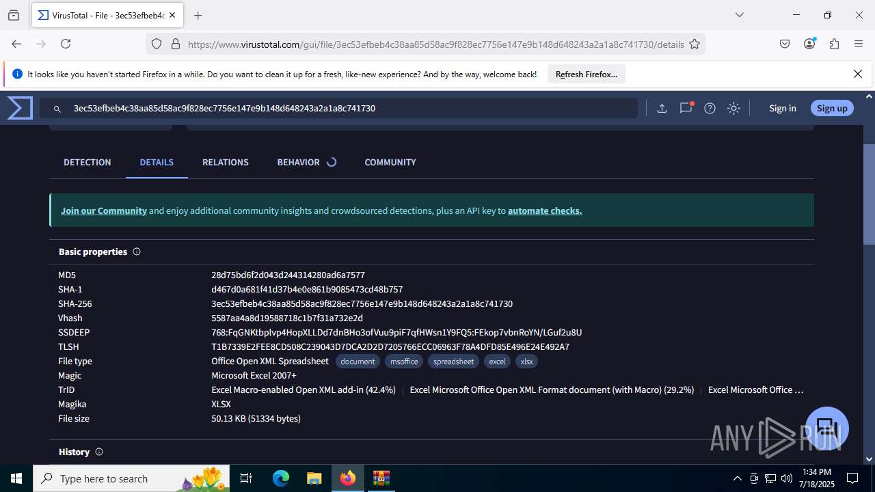Switch to the RELATIONS tab
The width and height of the screenshot is (875, 492).
coord(226,162)
